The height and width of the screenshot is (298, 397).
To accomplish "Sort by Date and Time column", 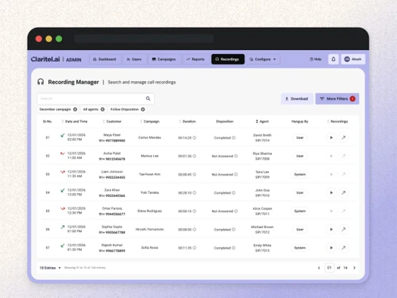I will pos(75,122).
